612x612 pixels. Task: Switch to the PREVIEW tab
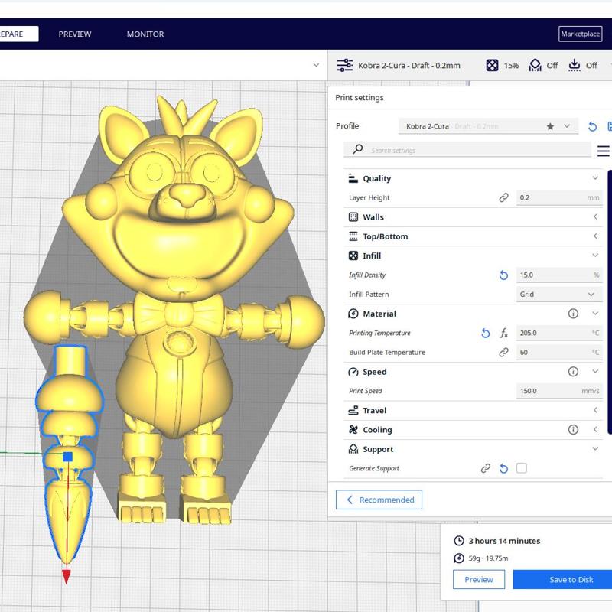75,34
